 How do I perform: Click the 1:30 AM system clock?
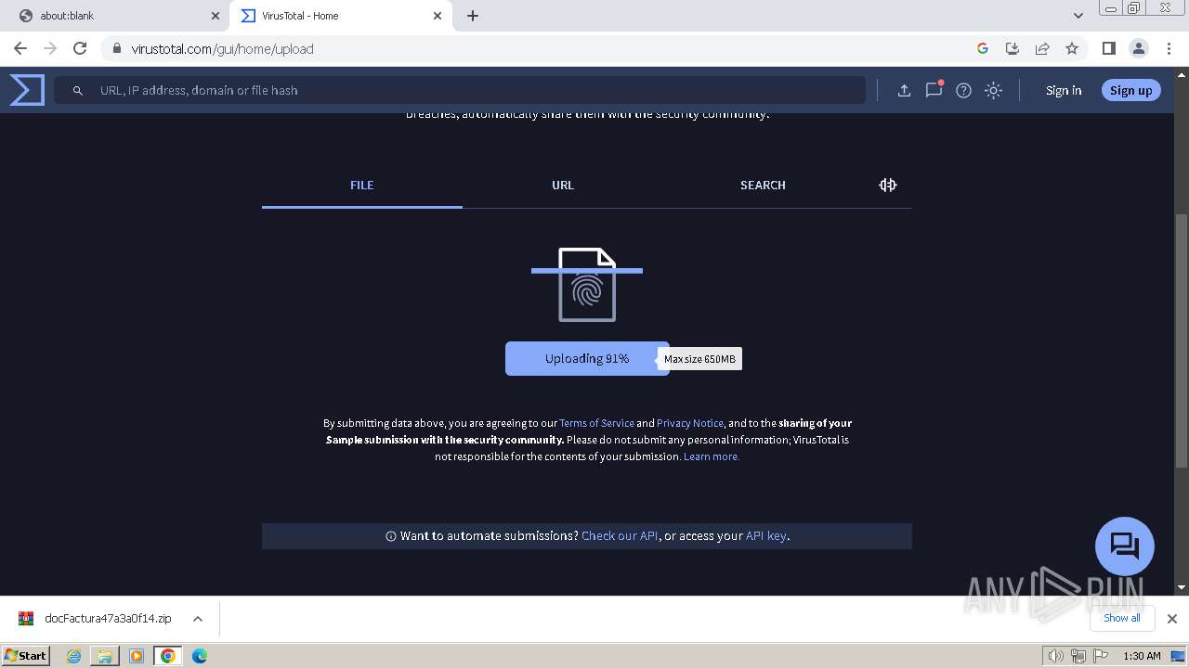pos(1143,656)
